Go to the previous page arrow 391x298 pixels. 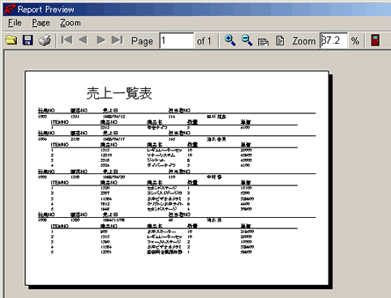point(83,40)
